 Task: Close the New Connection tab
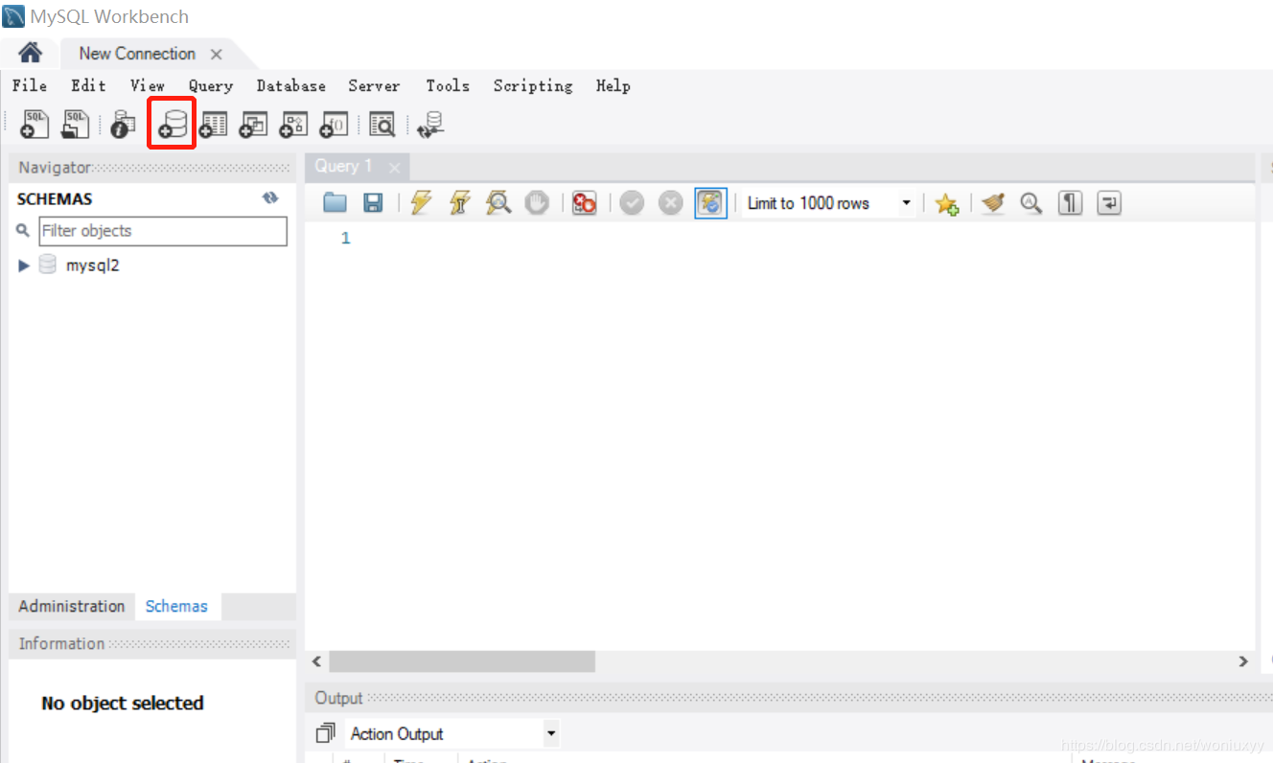(x=217, y=55)
